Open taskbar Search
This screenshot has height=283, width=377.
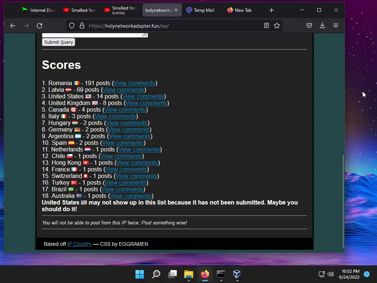pos(156,274)
